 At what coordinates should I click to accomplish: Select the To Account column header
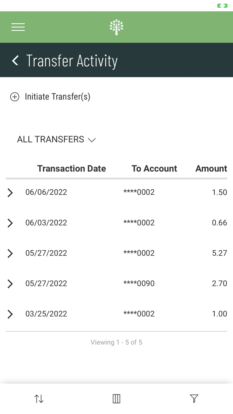[154, 168]
